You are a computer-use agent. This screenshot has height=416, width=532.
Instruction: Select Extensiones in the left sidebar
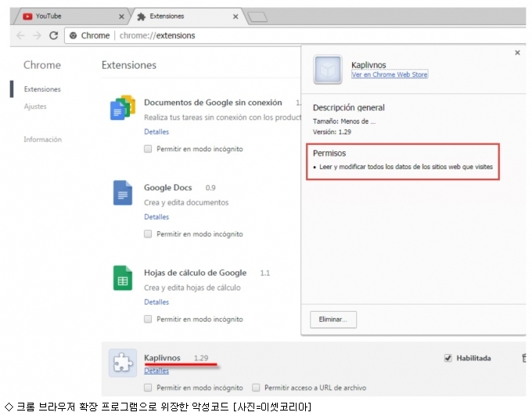click(x=42, y=89)
